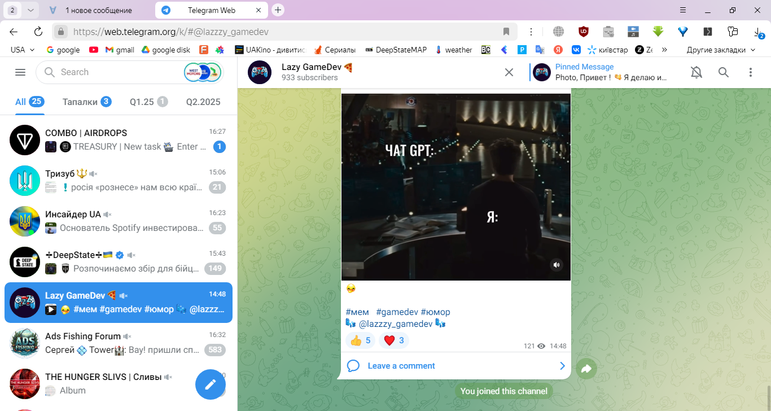The height and width of the screenshot is (411, 771).
Task: Open the DeepState chat
Action: (x=119, y=261)
